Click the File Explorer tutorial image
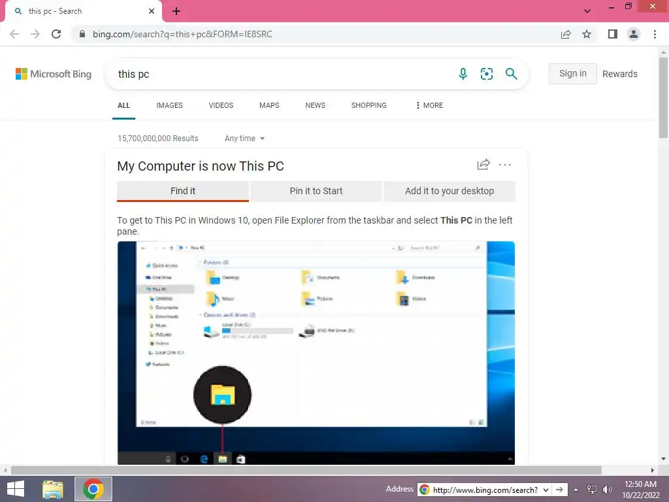The height and width of the screenshot is (502, 669). [x=316, y=352]
